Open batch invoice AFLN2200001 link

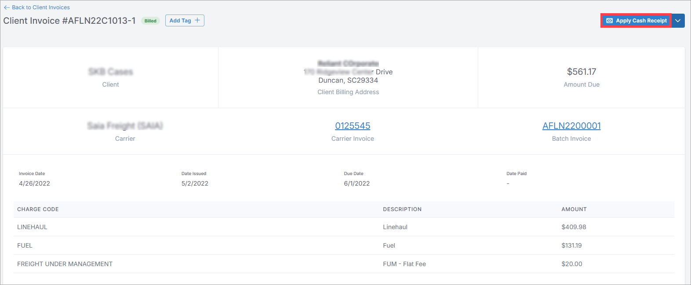(x=571, y=126)
